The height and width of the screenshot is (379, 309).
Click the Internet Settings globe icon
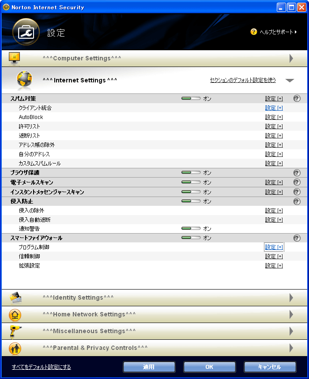click(24, 79)
